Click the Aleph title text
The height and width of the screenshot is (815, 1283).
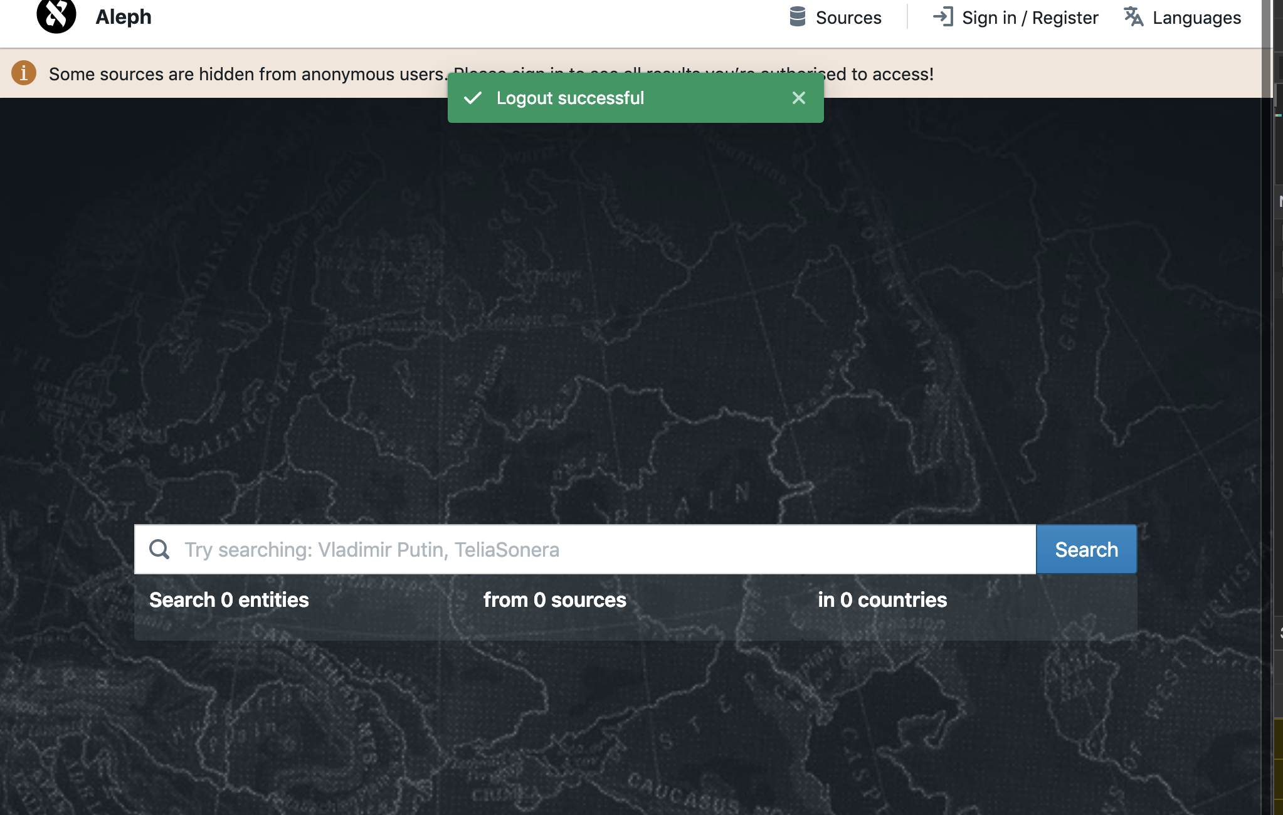[x=124, y=17]
